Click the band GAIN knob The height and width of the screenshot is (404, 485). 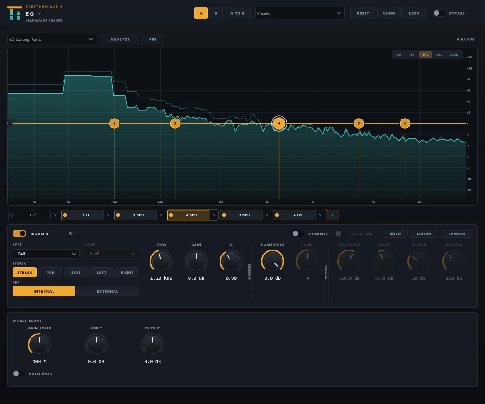(196, 261)
